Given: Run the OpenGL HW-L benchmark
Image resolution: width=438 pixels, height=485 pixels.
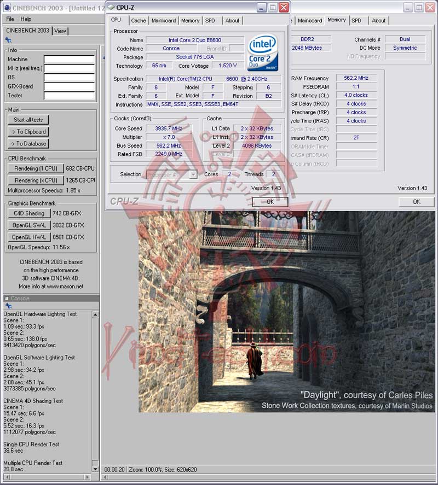Looking at the screenshot, I should [x=29, y=237].
